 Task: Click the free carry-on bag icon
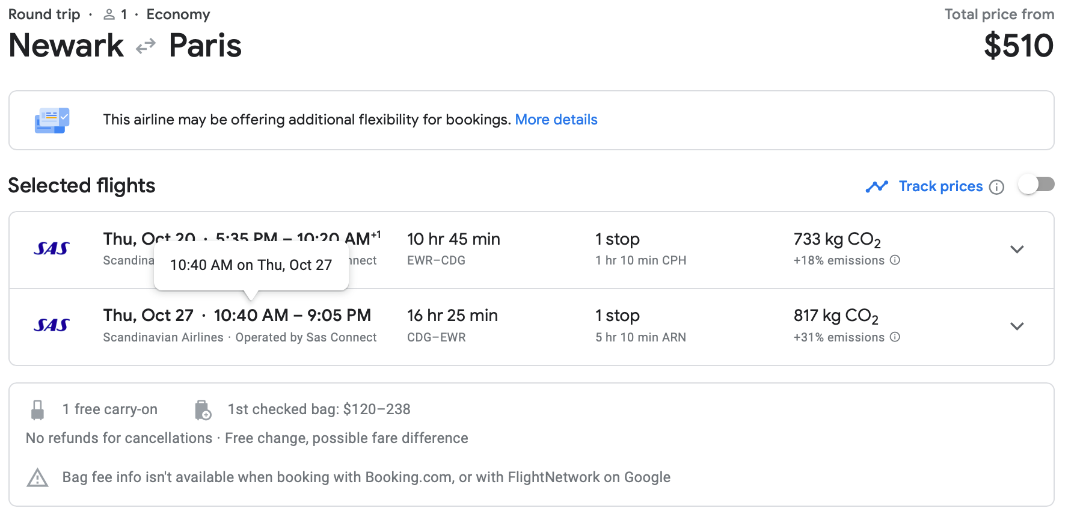[x=37, y=410]
